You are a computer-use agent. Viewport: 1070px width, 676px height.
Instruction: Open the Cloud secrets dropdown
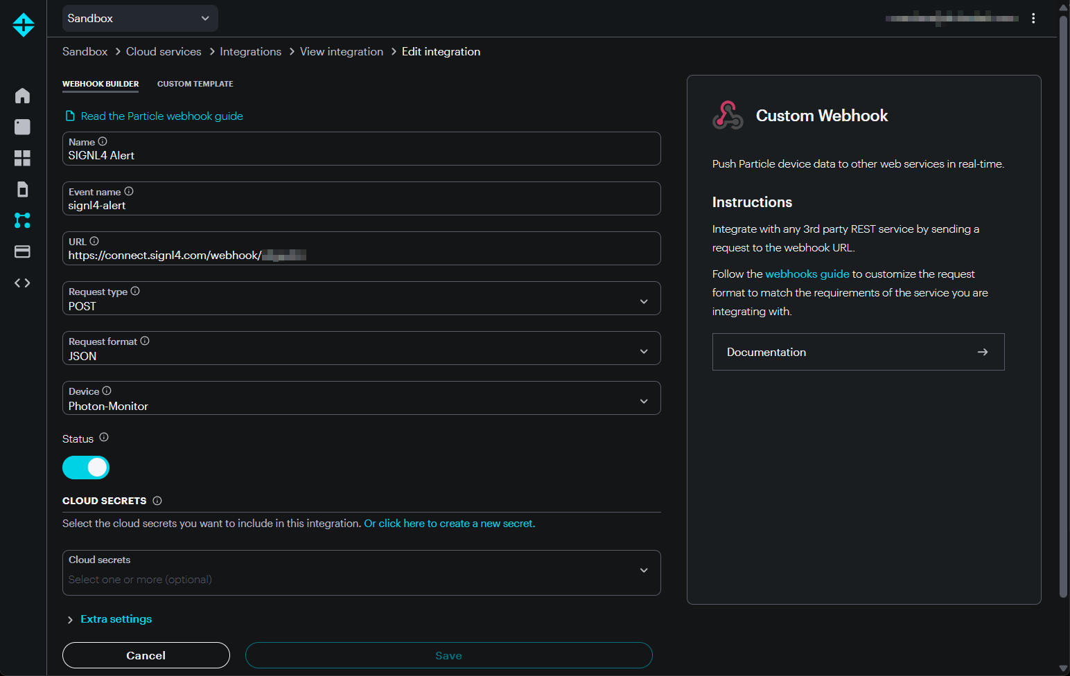pos(361,573)
